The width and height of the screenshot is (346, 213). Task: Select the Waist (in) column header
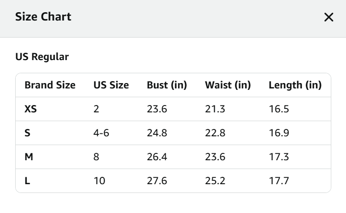click(x=228, y=85)
